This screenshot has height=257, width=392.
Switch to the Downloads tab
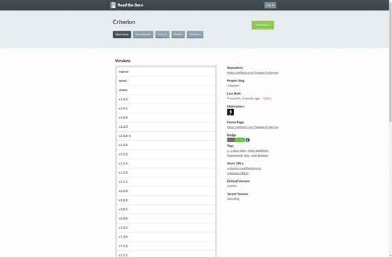(x=143, y=35)
